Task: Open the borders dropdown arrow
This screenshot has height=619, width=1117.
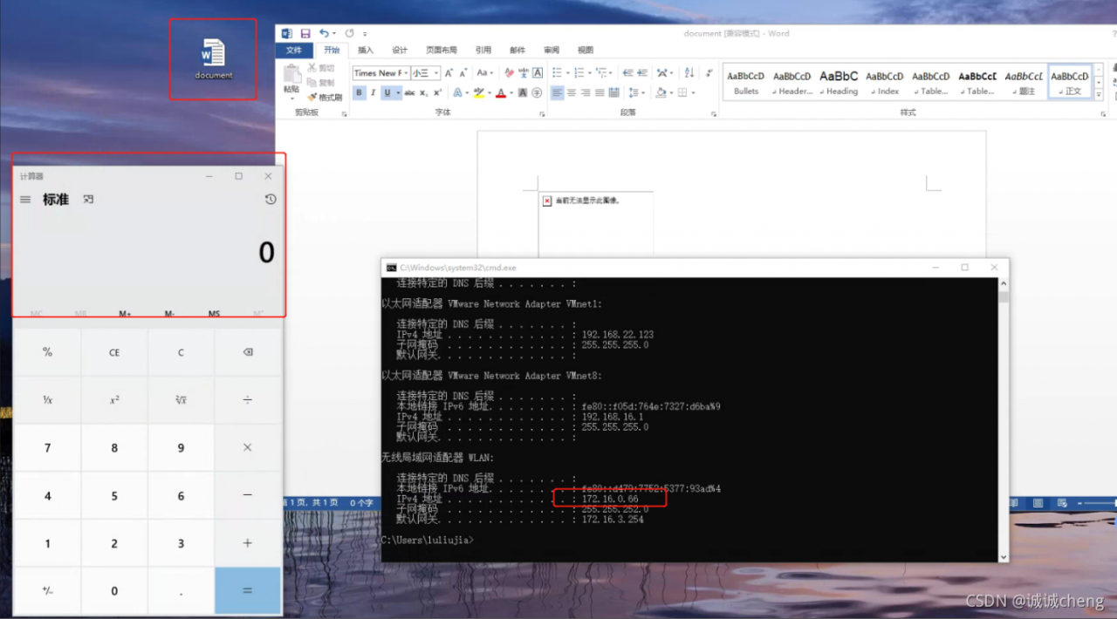Action: coord(693,92)
